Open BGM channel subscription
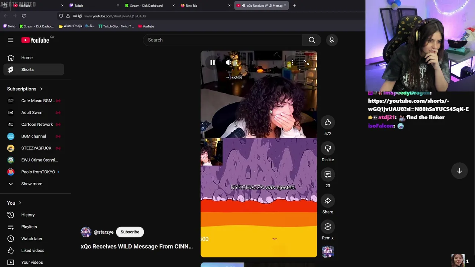475x267 pixels. point(34,136)
